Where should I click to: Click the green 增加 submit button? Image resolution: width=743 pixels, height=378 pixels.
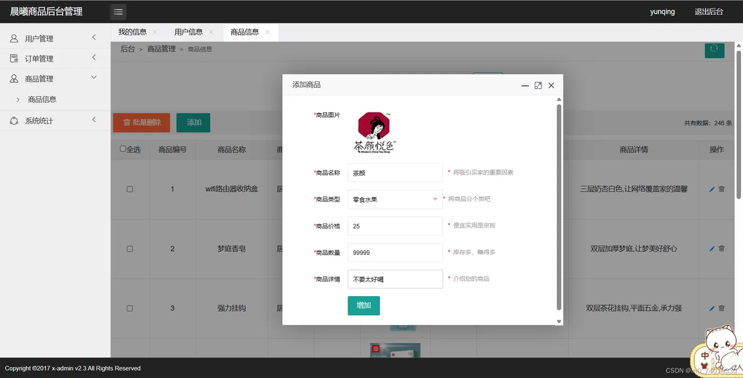click(364, 306)
